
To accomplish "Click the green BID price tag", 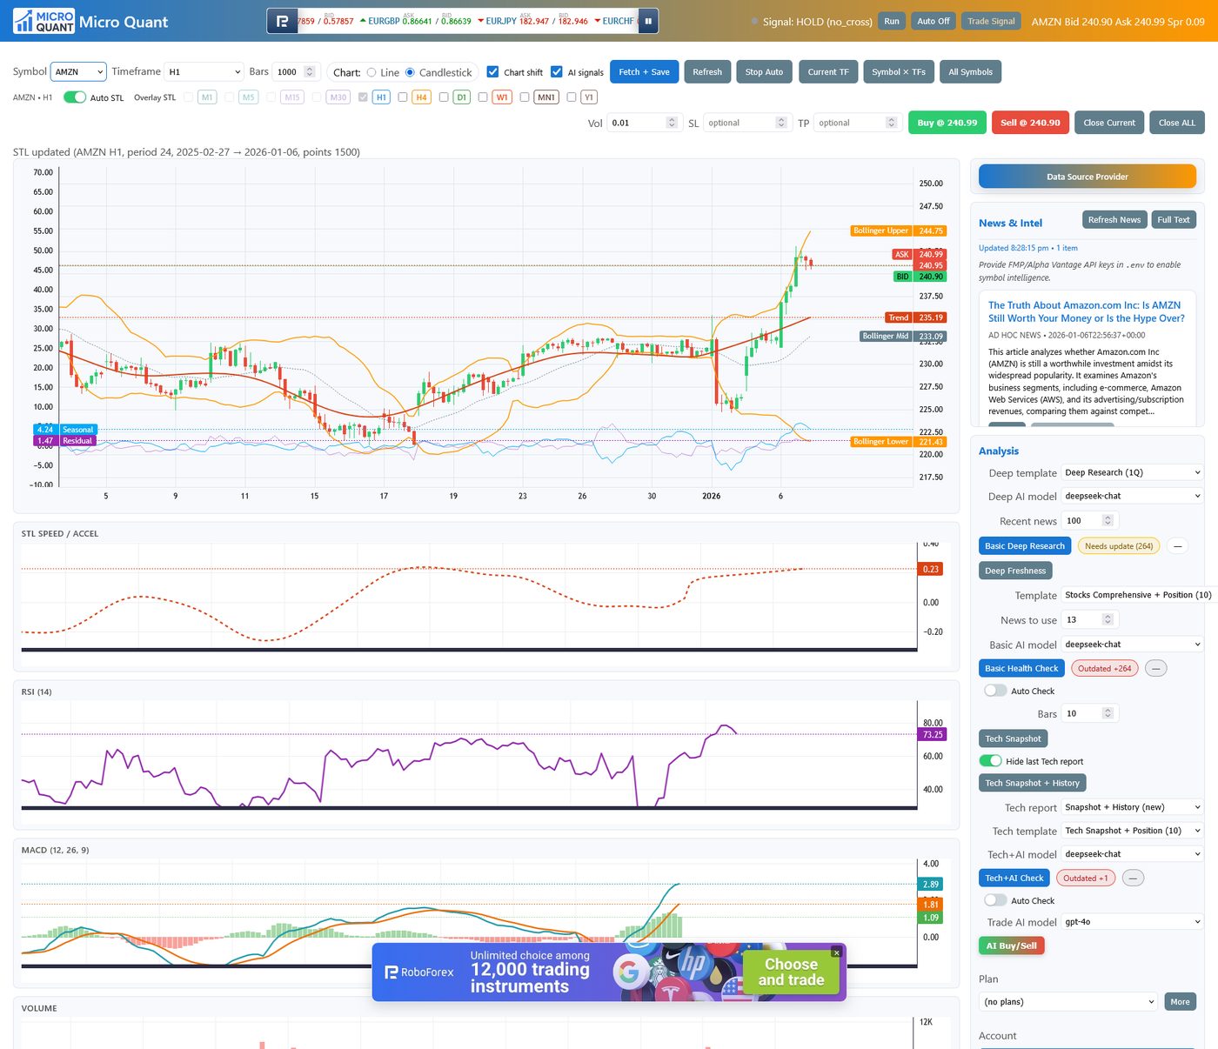I will (920, 277).
